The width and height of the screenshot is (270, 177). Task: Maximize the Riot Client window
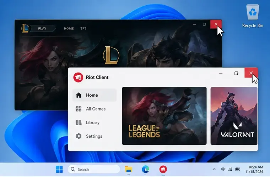[236, 73]
